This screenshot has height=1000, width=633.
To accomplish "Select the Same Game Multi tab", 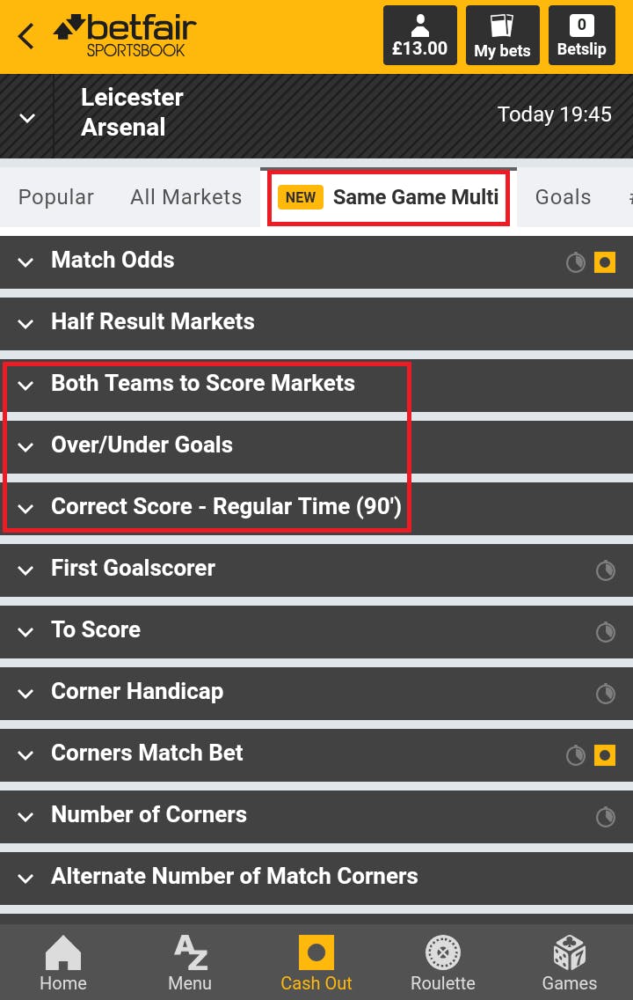I will 389,197.
